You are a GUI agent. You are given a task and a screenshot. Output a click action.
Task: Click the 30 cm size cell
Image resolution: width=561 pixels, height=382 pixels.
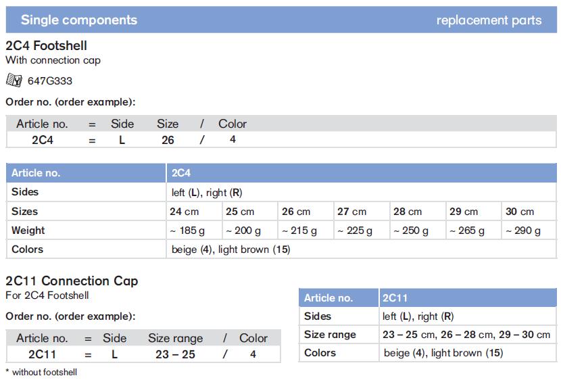pos(520,212)
